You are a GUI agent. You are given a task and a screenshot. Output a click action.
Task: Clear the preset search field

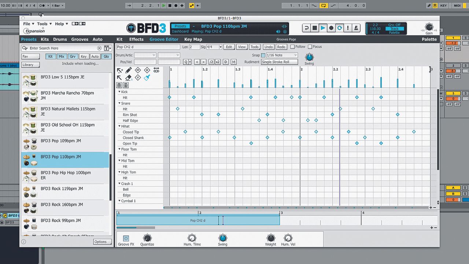(99, 48)
